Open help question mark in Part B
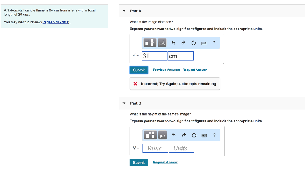The image size is (305, 175). coord(214,135)
